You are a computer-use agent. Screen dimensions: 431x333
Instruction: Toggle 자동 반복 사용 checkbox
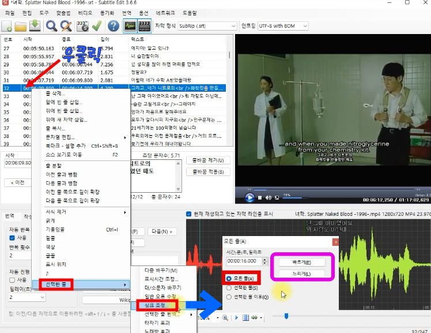coord(12,238)
